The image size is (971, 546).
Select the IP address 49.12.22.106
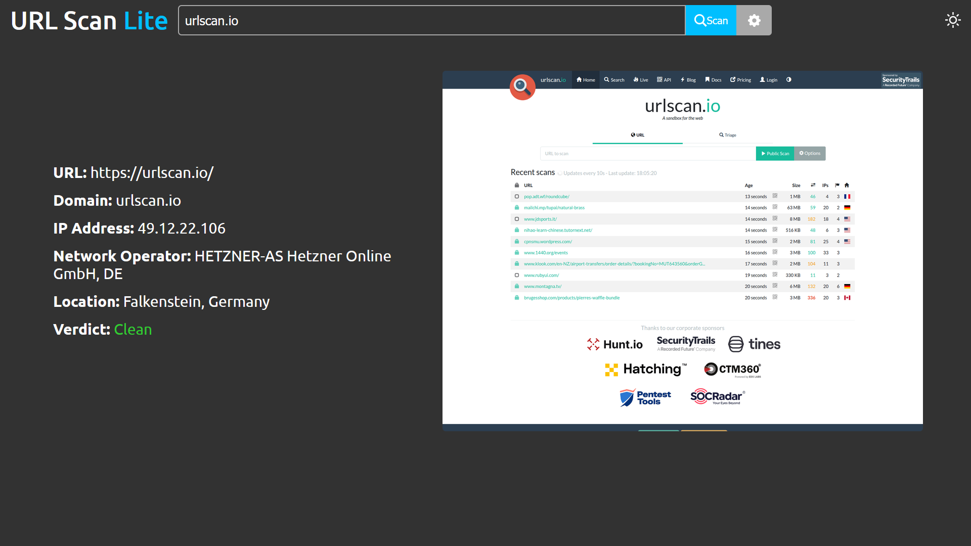[x=182, y=228]
